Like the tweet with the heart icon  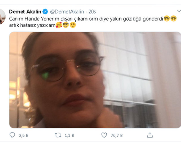tap(104, 135)
